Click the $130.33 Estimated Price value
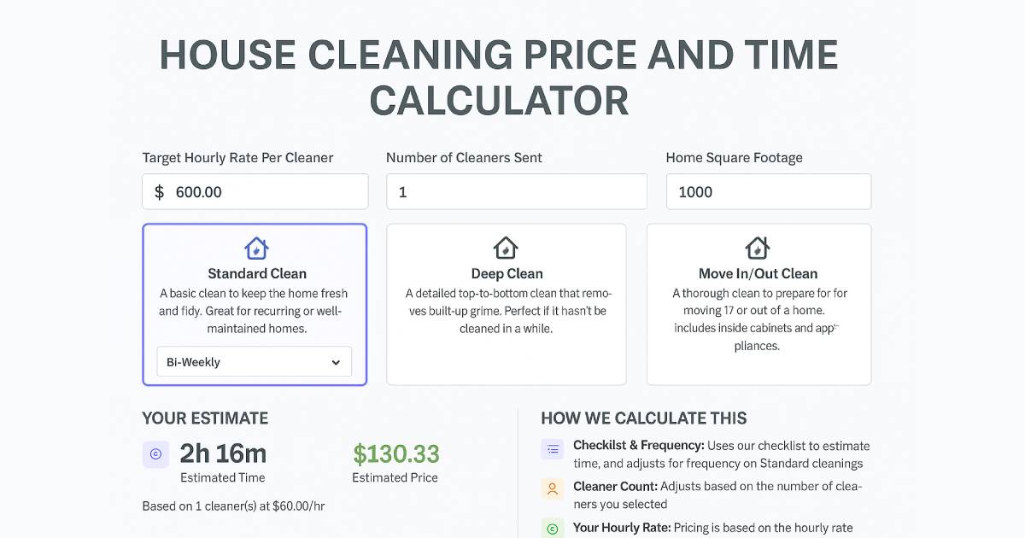1025x538 pixels. click(x=396, y=454)
